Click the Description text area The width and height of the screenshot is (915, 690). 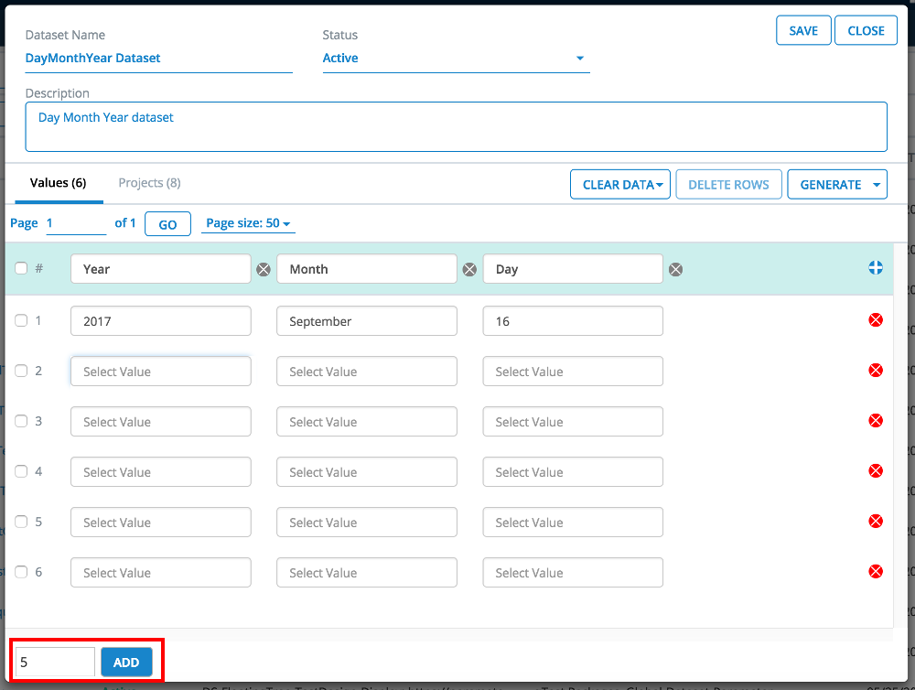pos(456,126)
